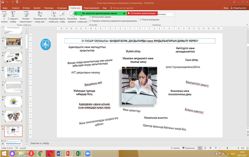Launch Zoom from the taskbar

88,153
